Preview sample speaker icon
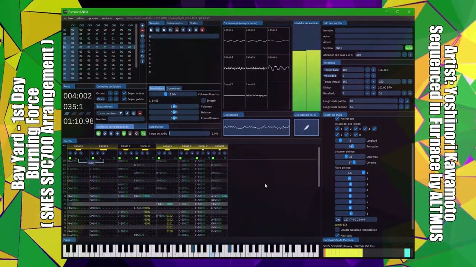 pos(196,30)
